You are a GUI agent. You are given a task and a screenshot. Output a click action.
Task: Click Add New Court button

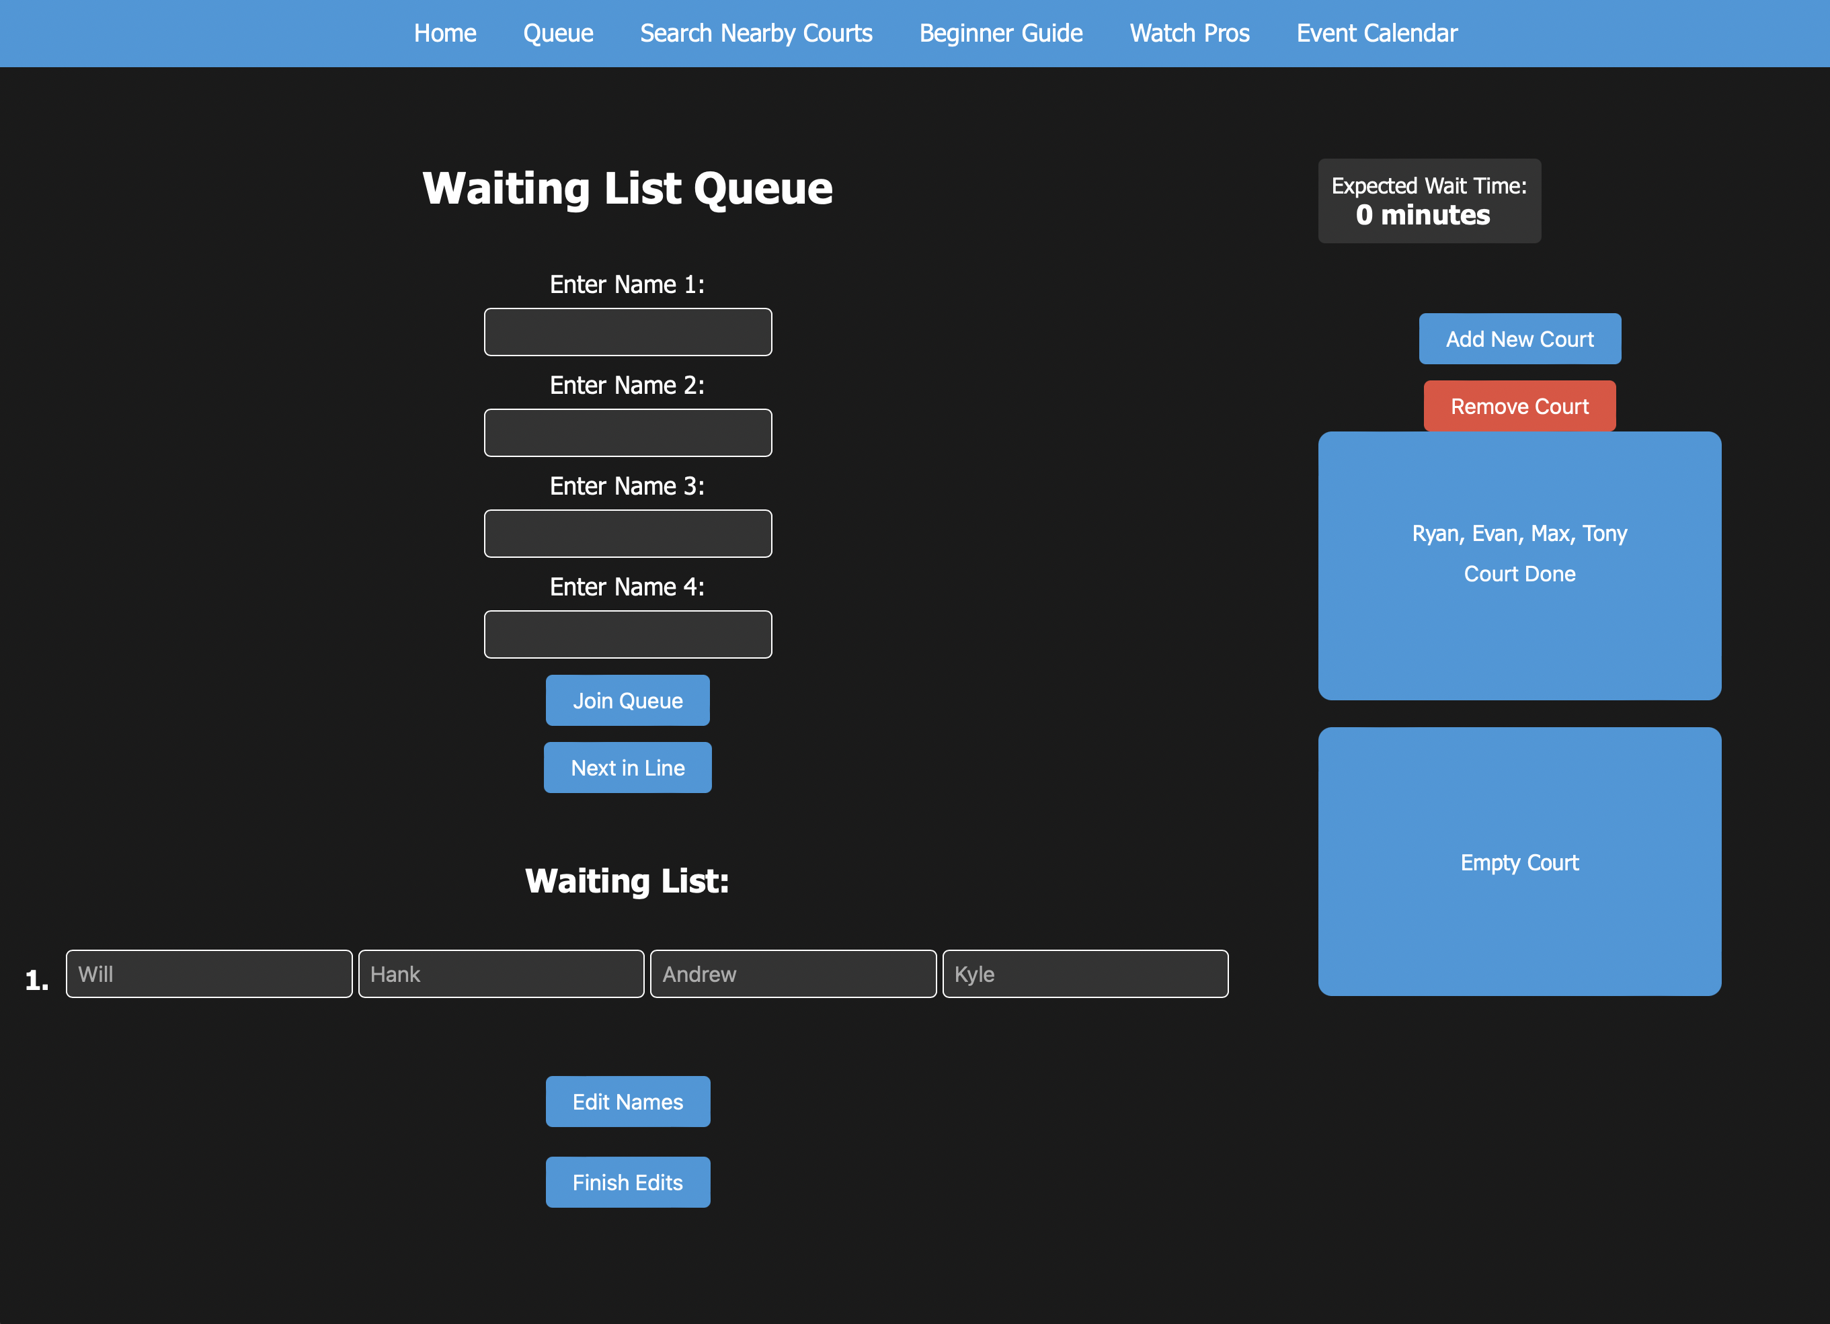(1519, 339)
